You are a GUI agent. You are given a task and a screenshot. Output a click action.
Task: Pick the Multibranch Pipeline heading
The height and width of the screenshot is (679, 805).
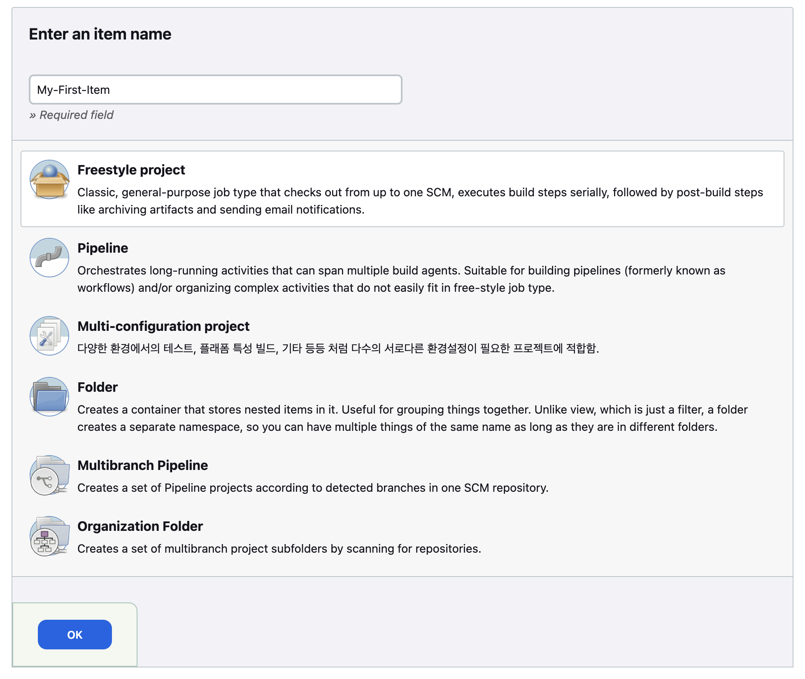click(142, 465)
